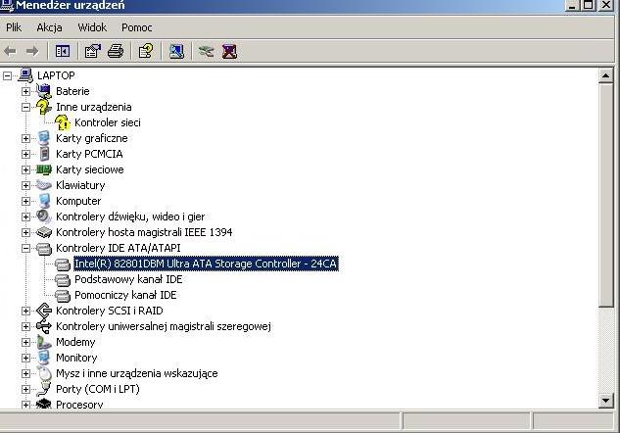Collapse the Kontrolery IDE ATA/ATAPI node
Image resolution: width=620 pixels, height=433 pixels.
click(x=25, y=248)
